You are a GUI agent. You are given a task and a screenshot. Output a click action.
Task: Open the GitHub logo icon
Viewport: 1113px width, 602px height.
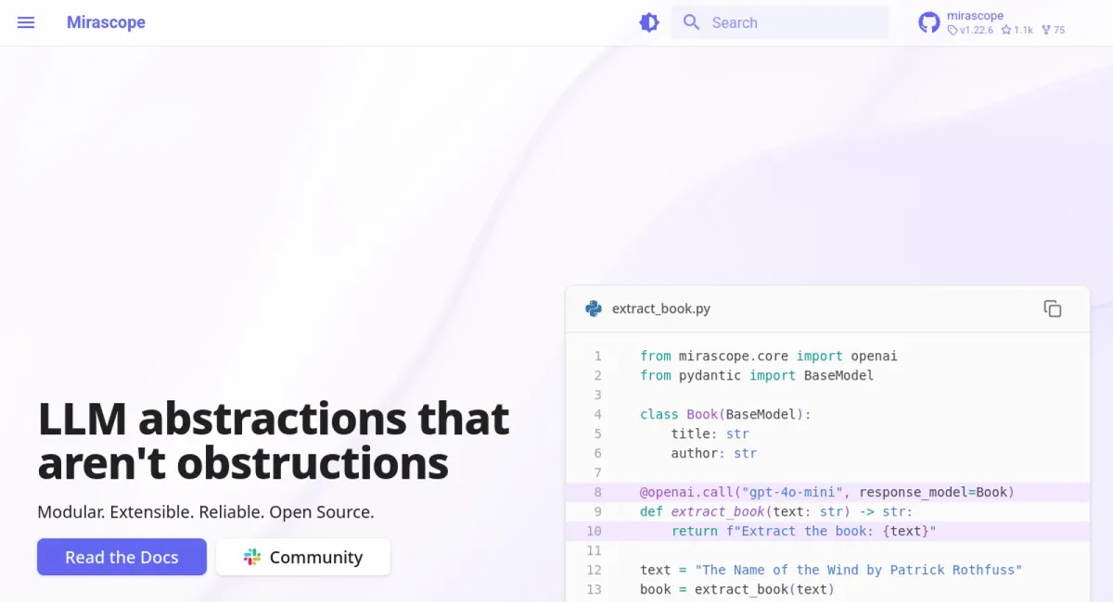(929, 22)
